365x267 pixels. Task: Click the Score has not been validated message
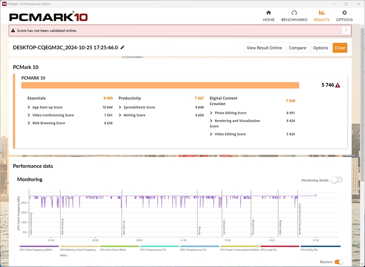pyautogui.click(x=47, y=31)
